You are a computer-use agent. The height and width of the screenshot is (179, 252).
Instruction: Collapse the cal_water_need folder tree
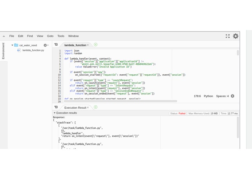[12, 45]
